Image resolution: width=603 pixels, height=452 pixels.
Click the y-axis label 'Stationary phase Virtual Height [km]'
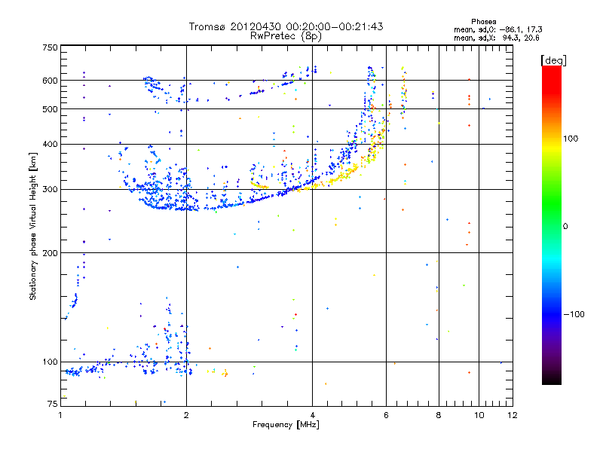(x=33, y=226)
